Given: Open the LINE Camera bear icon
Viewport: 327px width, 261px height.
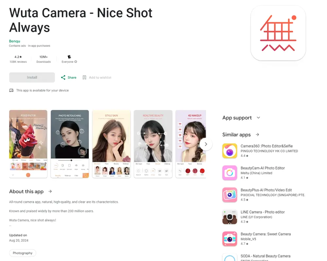Looking at the screenshot, I should coord(230,217).
